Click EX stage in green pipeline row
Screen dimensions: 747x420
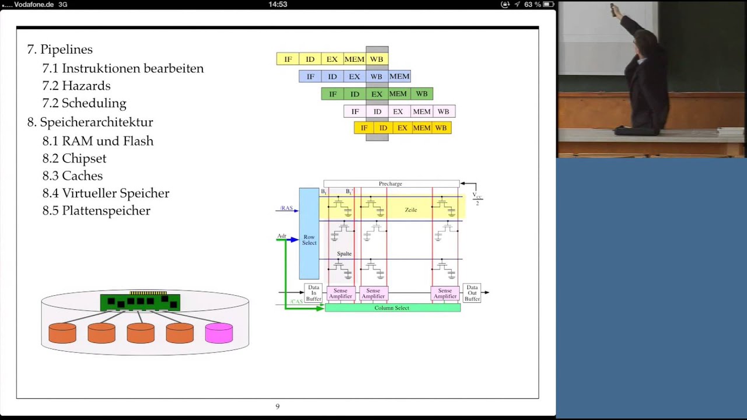(377, 94)
